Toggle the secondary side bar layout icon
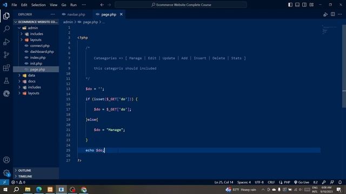The width and height of the screenshot is (346, 194). [304, 5]
